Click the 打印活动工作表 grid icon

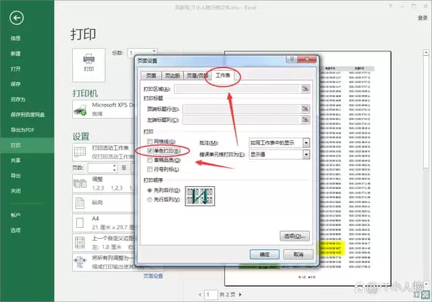point(80,152)
